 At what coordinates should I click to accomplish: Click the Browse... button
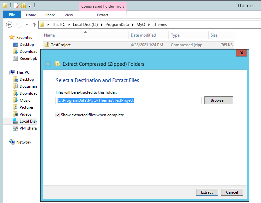pyautogui.click(x=218, y=100)
